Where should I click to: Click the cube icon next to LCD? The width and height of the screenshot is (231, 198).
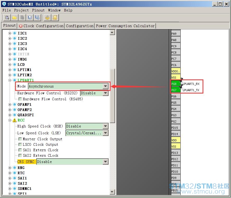click(15, 65)
